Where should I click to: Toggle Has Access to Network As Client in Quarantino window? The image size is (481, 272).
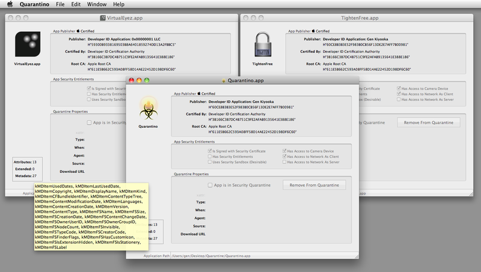click(284, 156)
